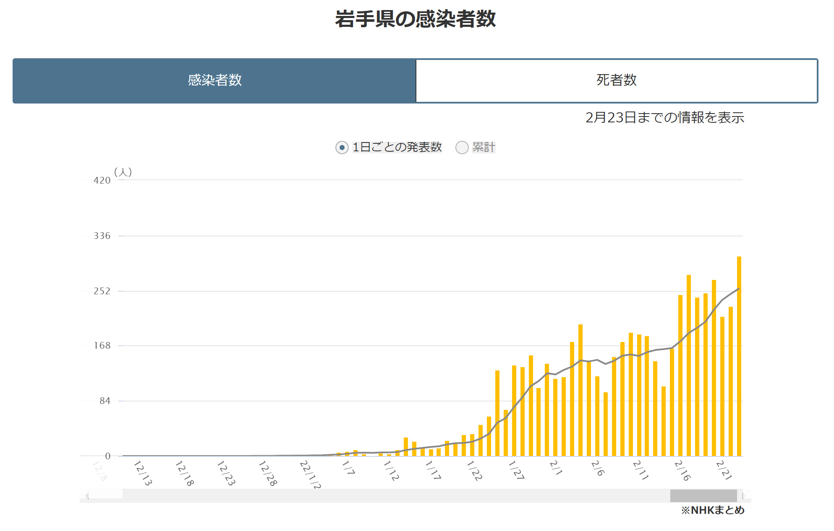Click the yellow bar above 2/11 label
The image size is (834, 531).
(639, 395)
